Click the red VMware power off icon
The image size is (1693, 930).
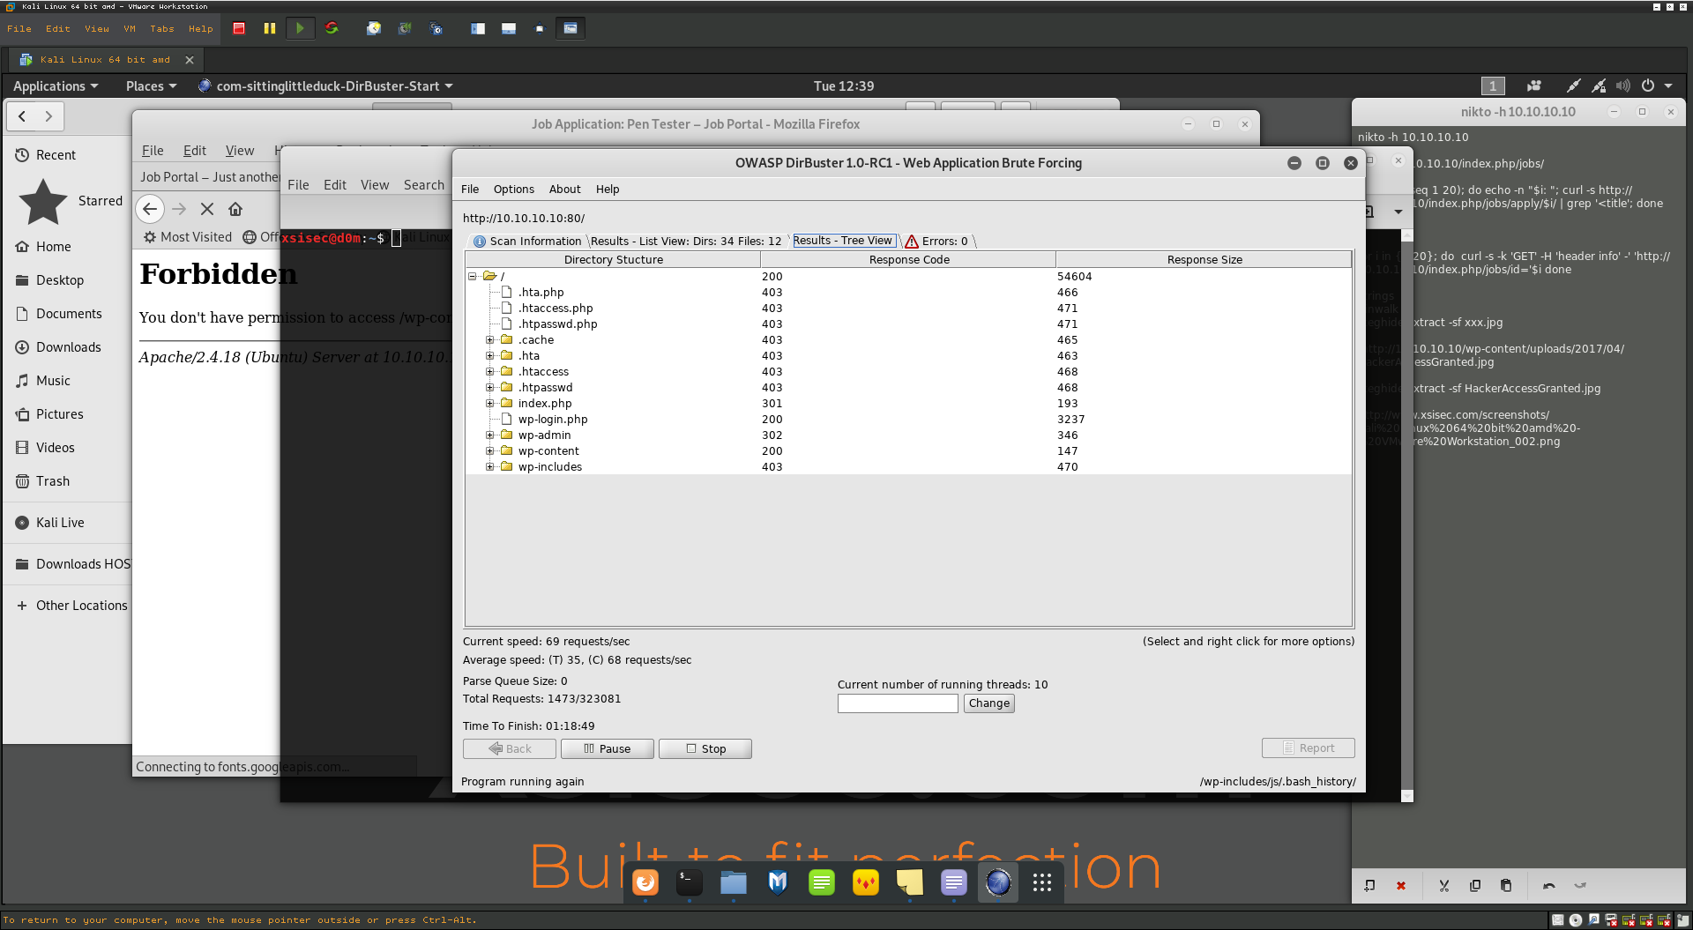(239, 28)
